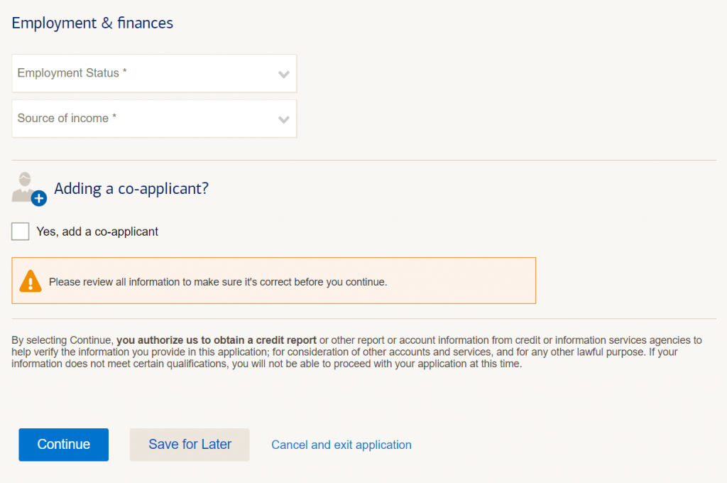Click the blue plus badge icon
The image size is (727, 483).
coord(39,199)
